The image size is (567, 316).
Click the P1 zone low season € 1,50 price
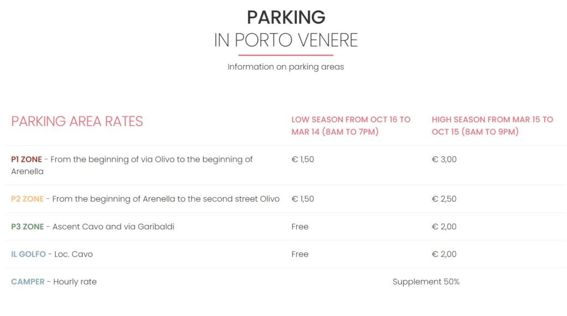click(303, 159)
